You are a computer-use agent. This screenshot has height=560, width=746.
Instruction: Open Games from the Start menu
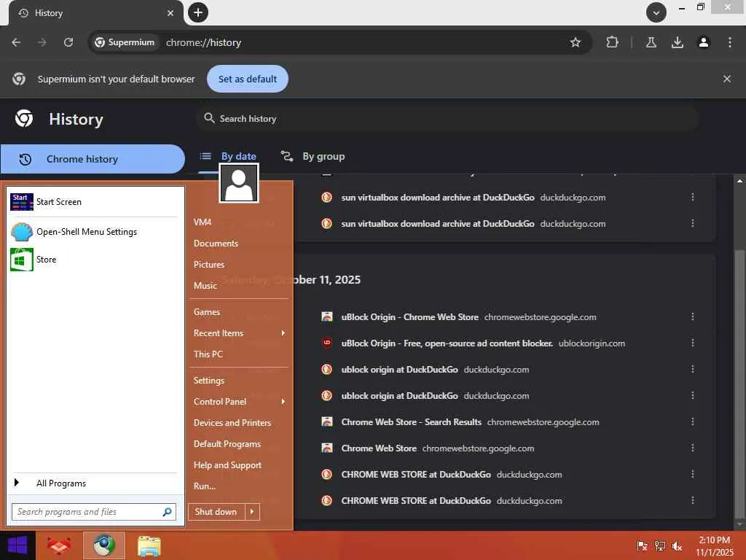point(239,312)
